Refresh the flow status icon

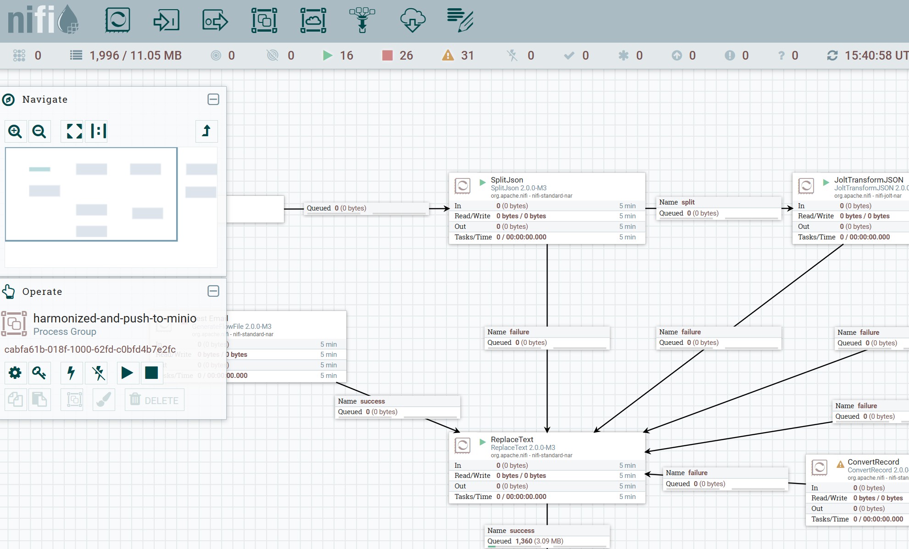[x=832, y=55]
